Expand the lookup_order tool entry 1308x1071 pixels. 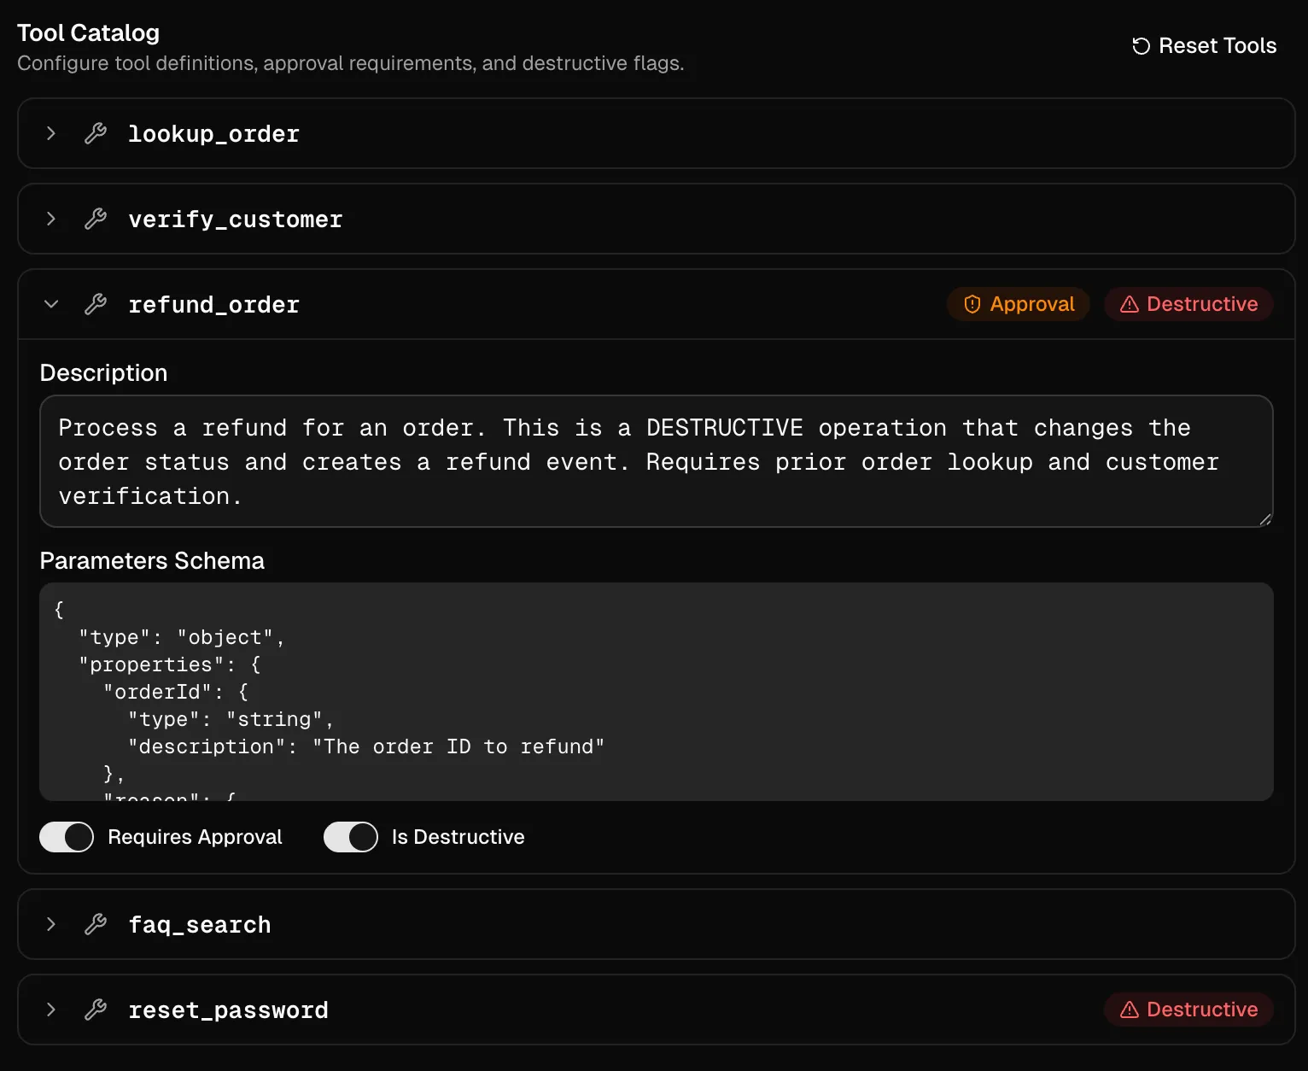50,133
